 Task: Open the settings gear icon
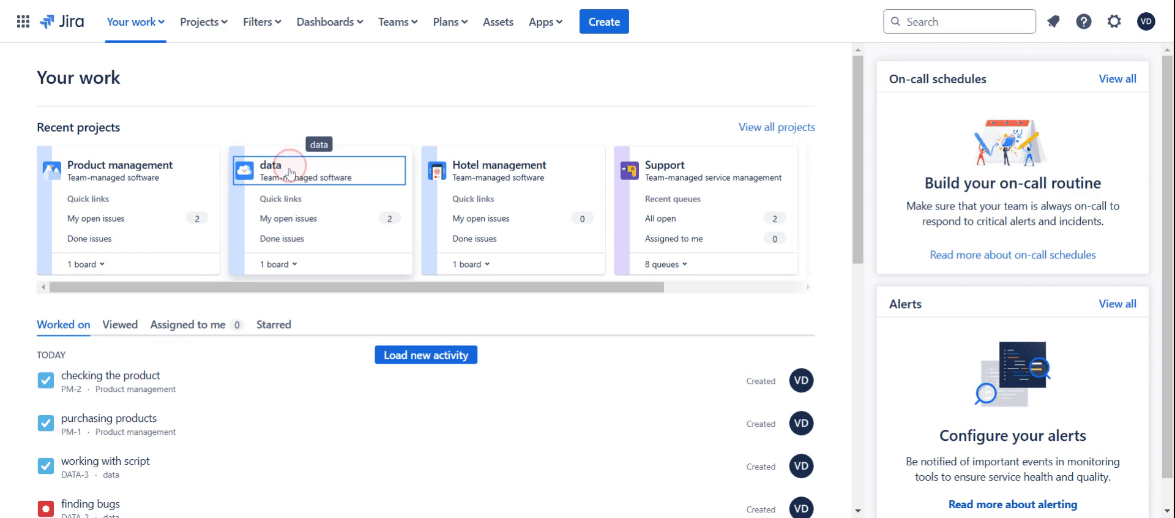[x=1114, y=21]
